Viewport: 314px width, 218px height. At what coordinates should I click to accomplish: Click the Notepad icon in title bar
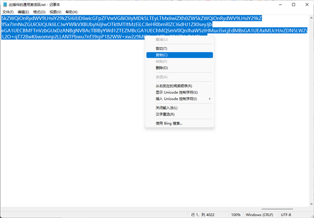pos(5,4)
